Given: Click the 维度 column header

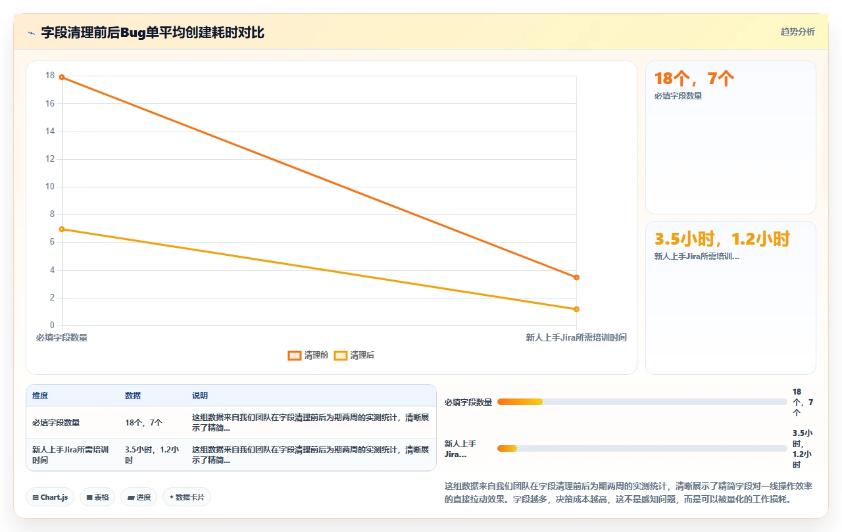Looking at the screenshot, I should [40, 396].
